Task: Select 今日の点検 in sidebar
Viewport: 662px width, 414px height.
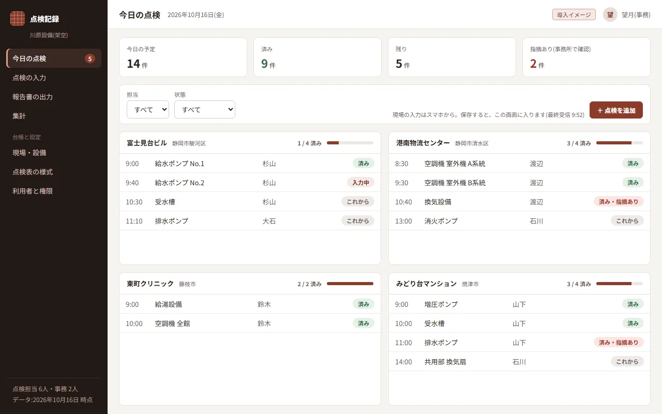Action: (54, 58)
